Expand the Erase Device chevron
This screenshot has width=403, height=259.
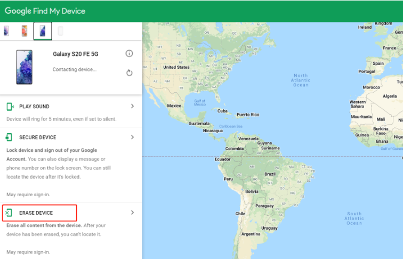click(x=132, y=213)
